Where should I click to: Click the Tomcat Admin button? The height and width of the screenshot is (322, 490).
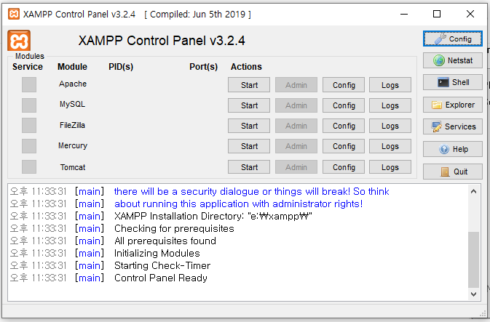click(x=296, y=167)
